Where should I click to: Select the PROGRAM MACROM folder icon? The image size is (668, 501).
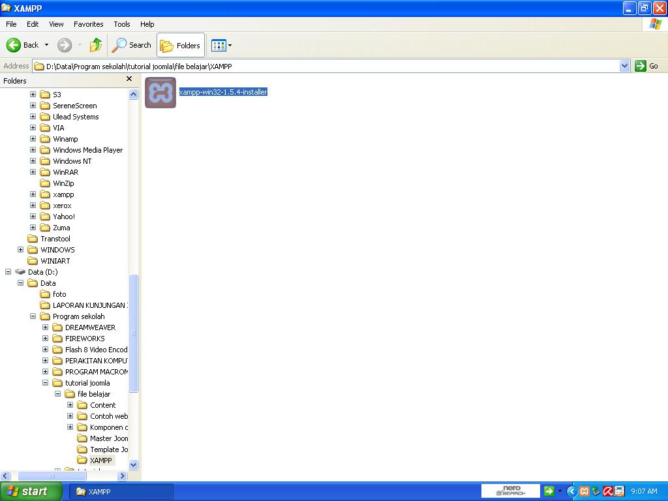point(57,371)
